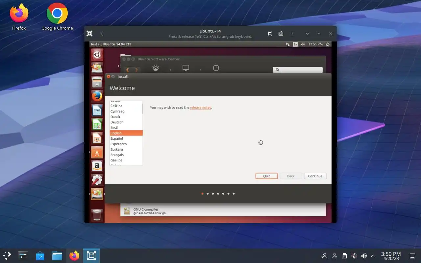Viewport: 421px width, 263px height.
Task: Open the settings icon on the taskbar
Action: (x=23, y=256)
